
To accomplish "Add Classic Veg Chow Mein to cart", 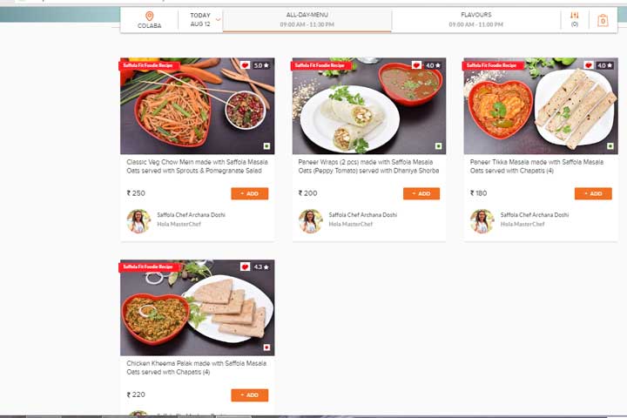I will coord(250,193).
